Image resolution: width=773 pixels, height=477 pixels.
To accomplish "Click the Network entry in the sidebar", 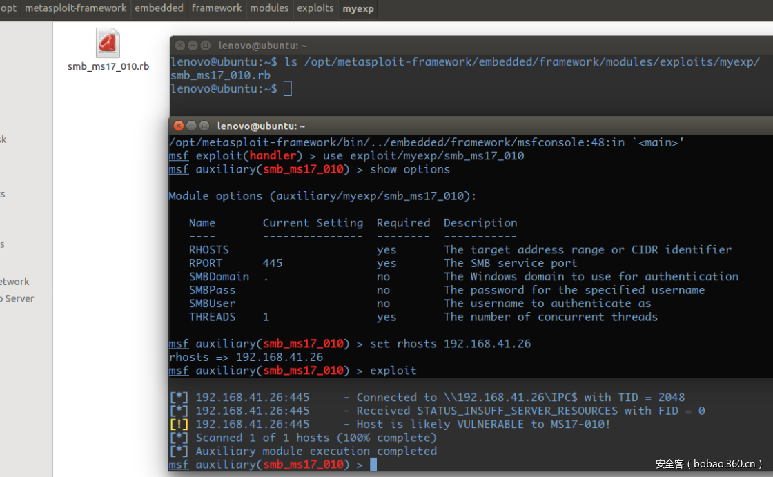I will coord(14,282).
